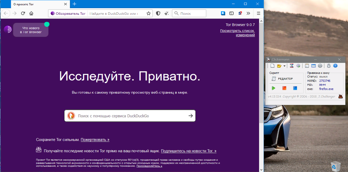Click the DuckDuckGo search field on page
Screen dimensions: 348x172
[130, 116]
